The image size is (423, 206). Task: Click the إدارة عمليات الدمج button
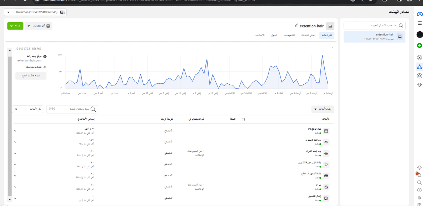[x=31, y=76]
